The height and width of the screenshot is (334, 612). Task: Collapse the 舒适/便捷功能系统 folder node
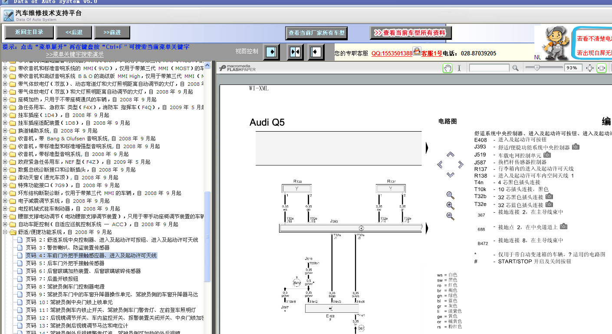point(5,232)
